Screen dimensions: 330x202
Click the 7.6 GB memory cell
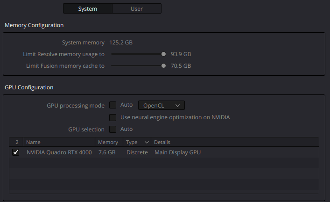point(107,152)
